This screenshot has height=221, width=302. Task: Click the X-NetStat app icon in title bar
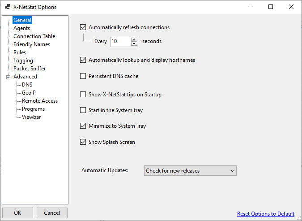pyautogui.click(x=8, y=7)
